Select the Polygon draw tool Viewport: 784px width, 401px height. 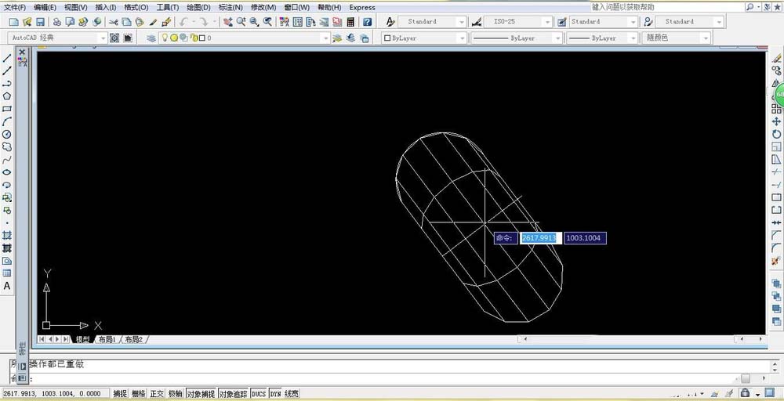click(x=7, y=96)
